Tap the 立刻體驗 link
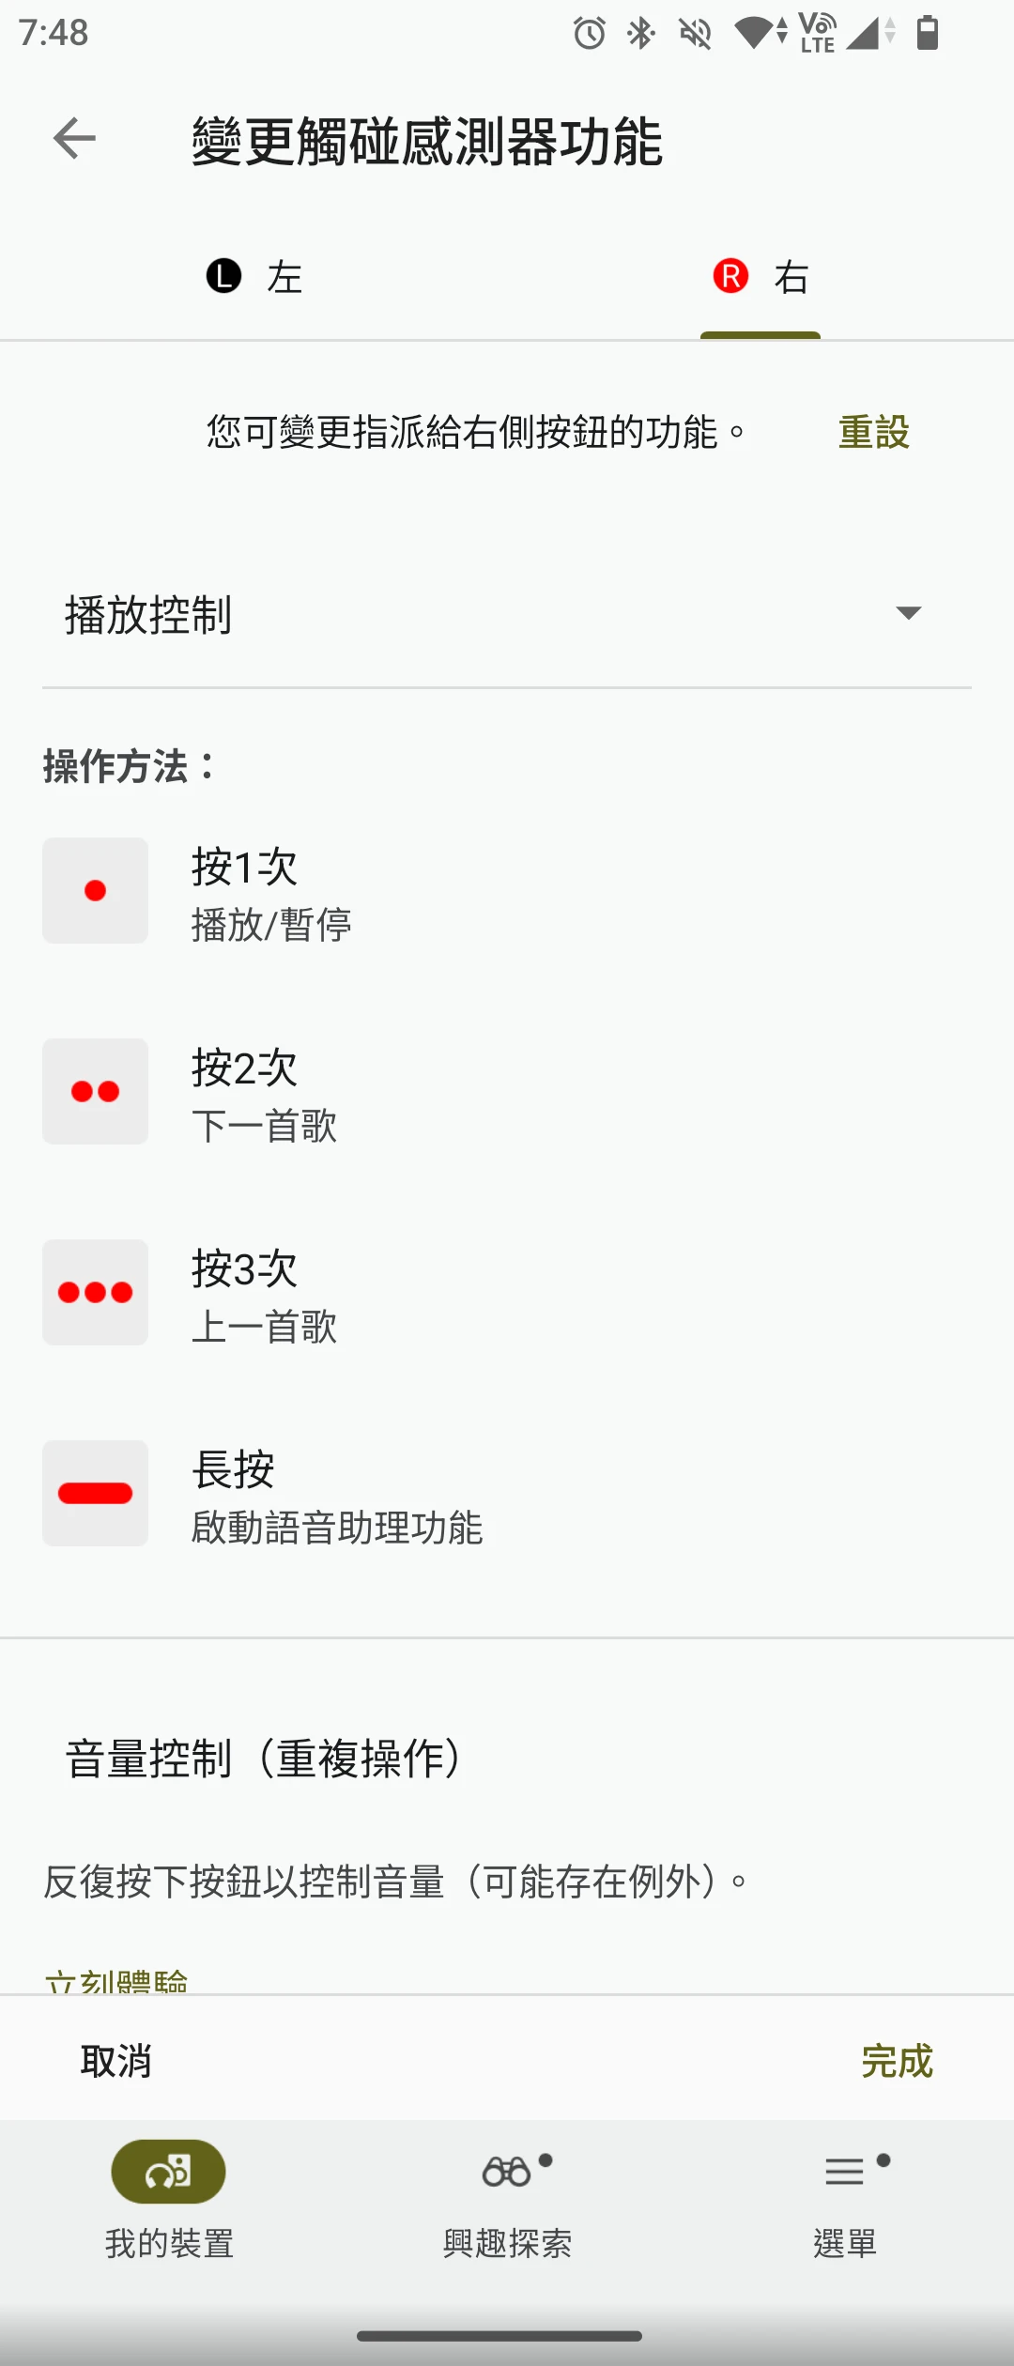This screenshot has height=2366, width=1014. [116, 1981]
